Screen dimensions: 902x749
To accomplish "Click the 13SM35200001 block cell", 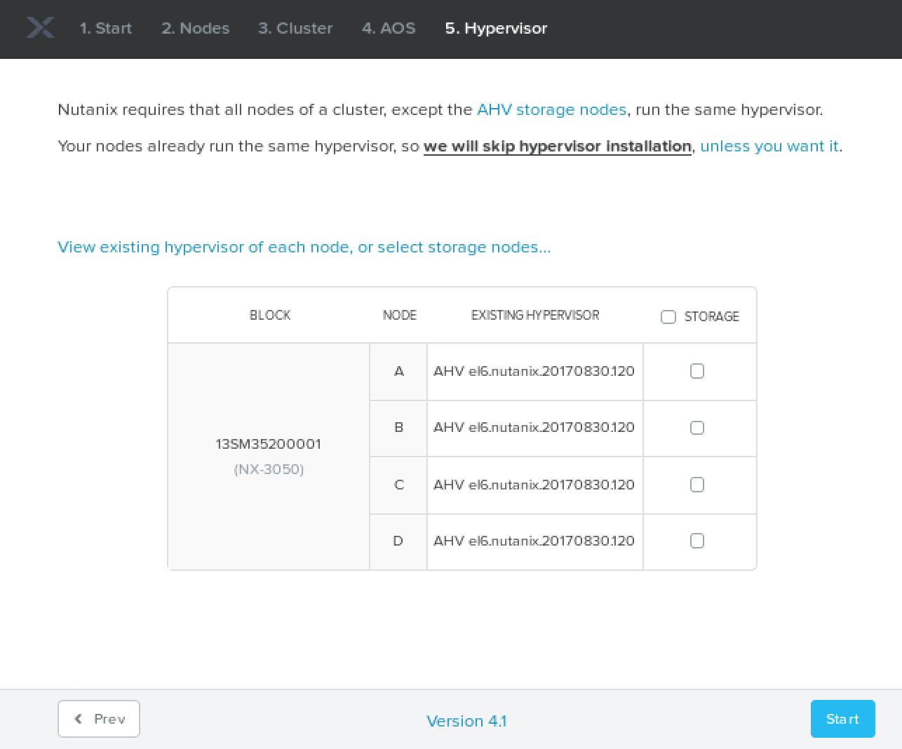I will tap(269, 445).
